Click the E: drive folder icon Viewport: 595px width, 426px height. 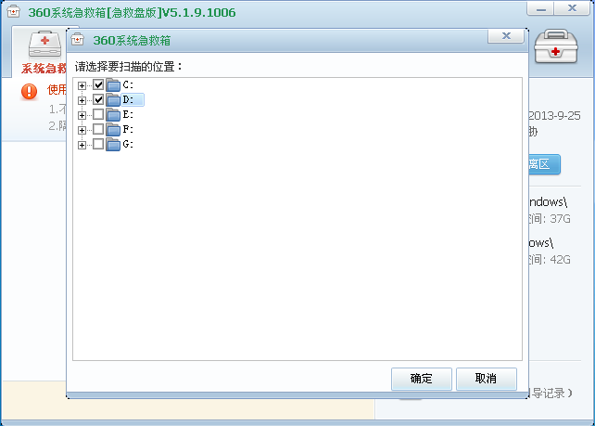click(113, 115)
